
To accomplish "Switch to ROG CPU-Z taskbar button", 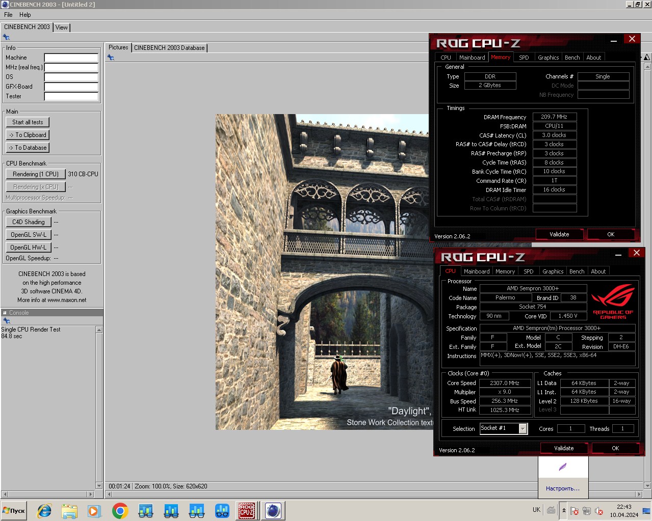I will 247,510.
